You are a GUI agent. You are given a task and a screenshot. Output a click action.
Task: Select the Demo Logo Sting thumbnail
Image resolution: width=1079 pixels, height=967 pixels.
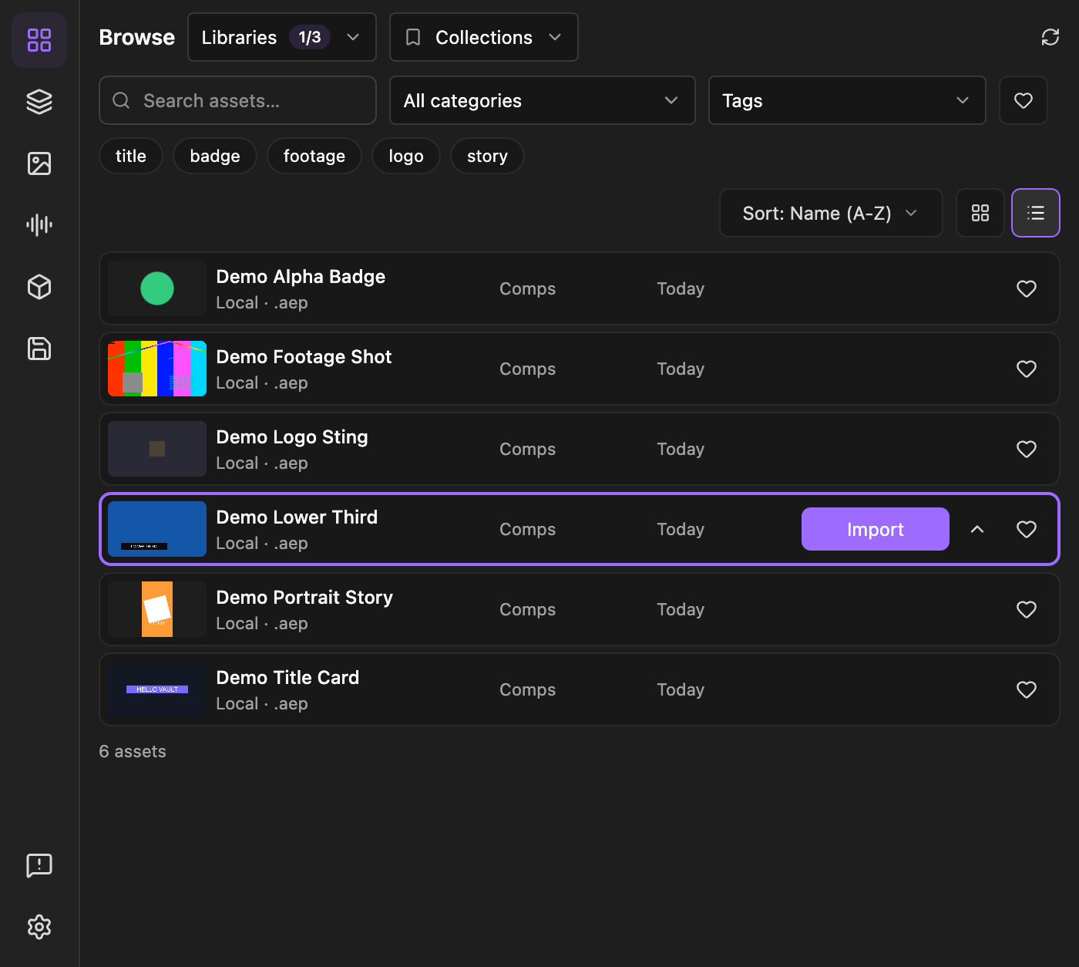[157, 449]
